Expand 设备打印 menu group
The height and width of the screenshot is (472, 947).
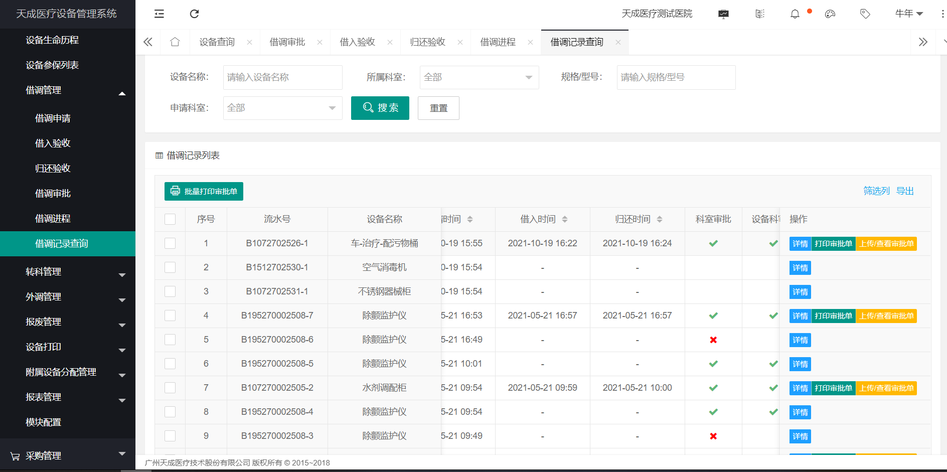click(68, 347)
